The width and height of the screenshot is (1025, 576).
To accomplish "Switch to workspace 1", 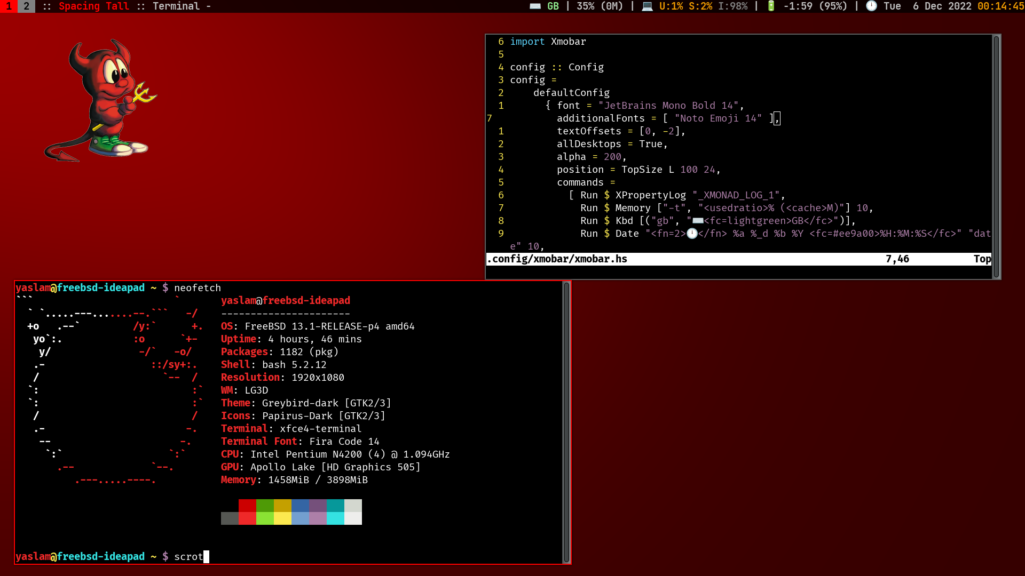I will click(9, 6).
